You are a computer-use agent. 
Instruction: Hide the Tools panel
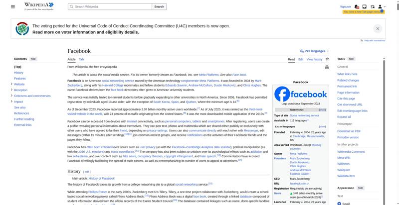351,59
